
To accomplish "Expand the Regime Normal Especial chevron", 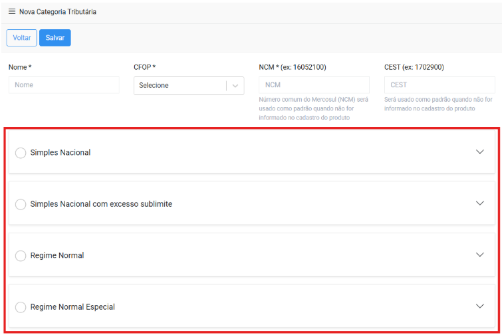I will [480, 306].
